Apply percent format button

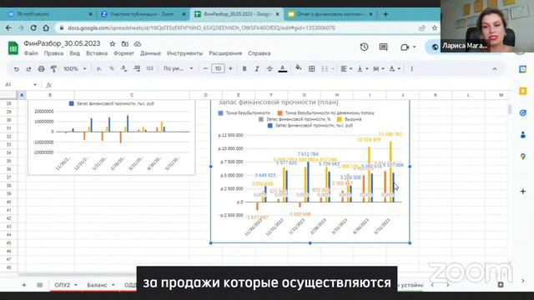[x=111, y=68]
